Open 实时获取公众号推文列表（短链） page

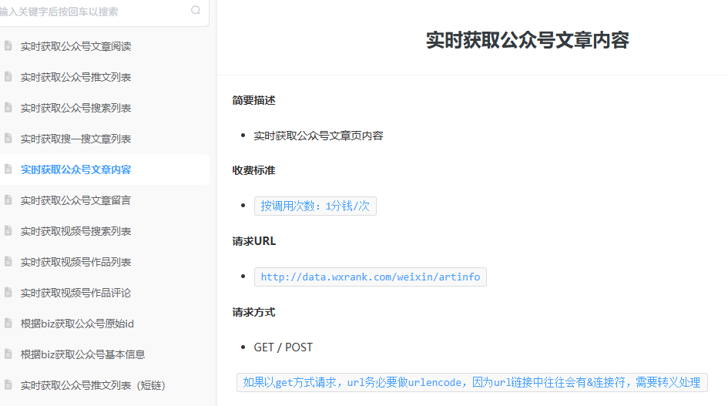point(92,385)
